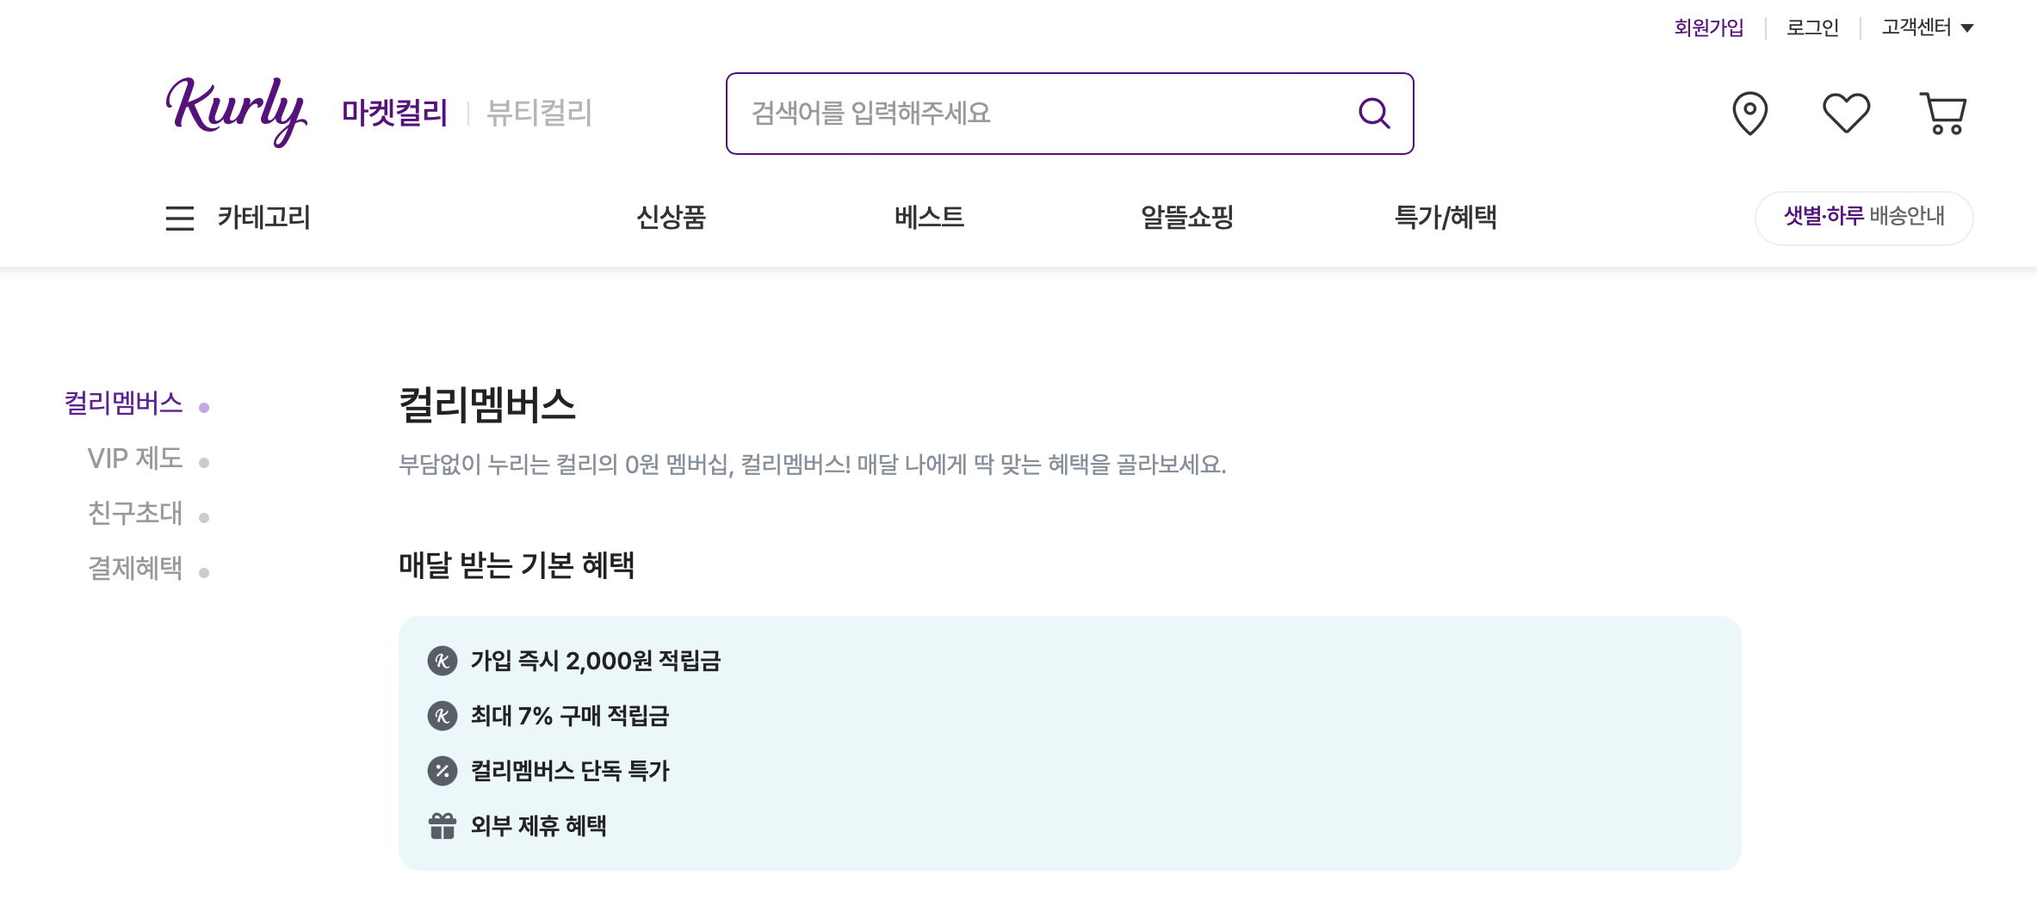Viewport: 2037px width, 912px height.
Task: Click the percent icon beside 컬리멤버스 단독 특가
Action: (442, 772)
